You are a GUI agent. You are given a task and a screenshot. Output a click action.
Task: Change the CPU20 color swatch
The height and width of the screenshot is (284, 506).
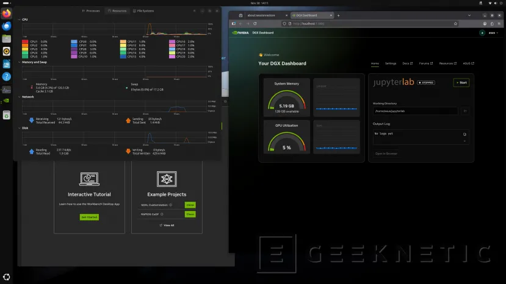point(172,57)
